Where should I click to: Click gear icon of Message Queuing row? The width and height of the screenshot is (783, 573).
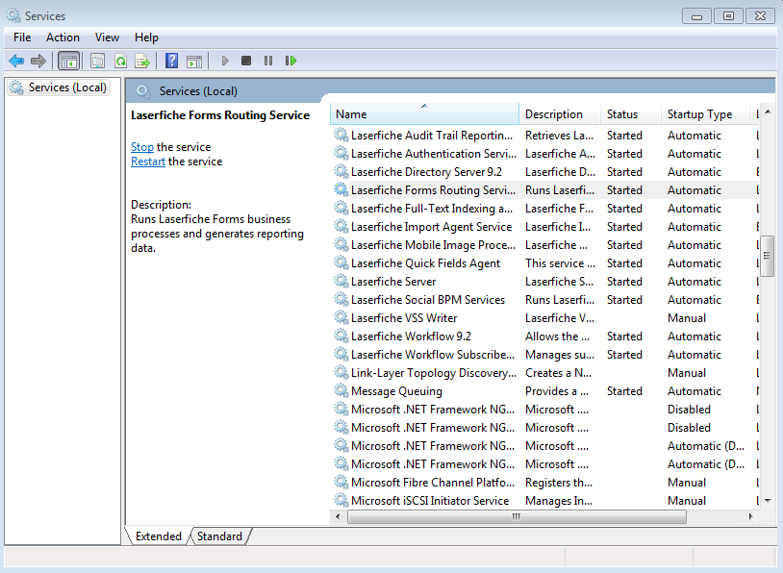pos(341,391)
